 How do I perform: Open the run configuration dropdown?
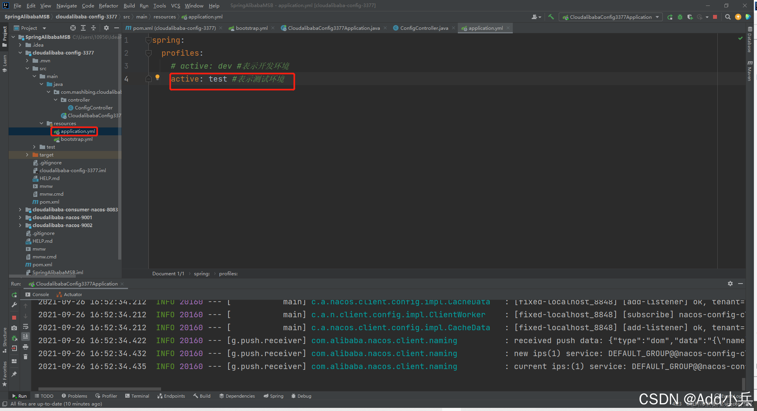click(611, 17)
